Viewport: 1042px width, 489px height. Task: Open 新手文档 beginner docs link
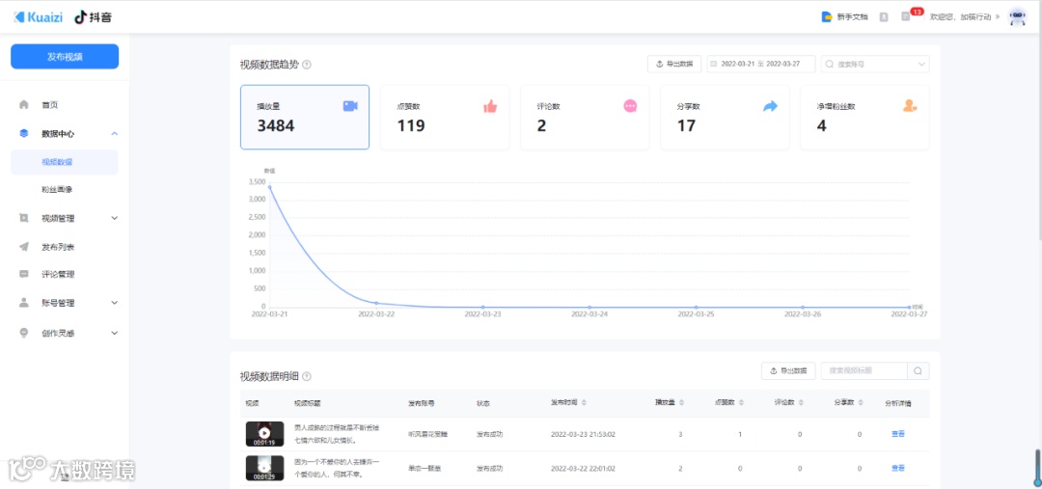click(852, 17)
